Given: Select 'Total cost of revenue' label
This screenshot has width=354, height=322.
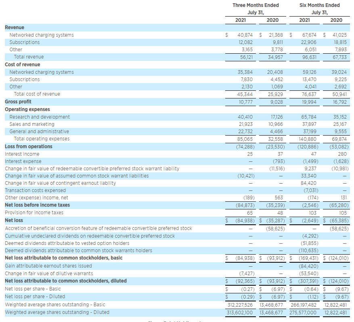Looking at the screenshot, I should tap(37, 94).
